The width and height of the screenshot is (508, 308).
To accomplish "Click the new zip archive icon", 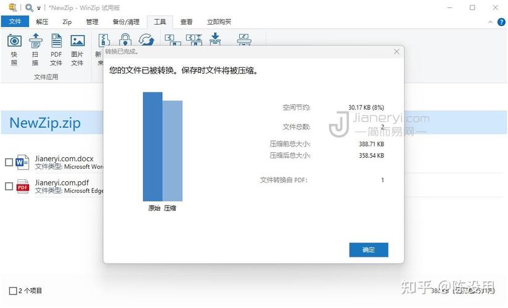I will (104, 40).
